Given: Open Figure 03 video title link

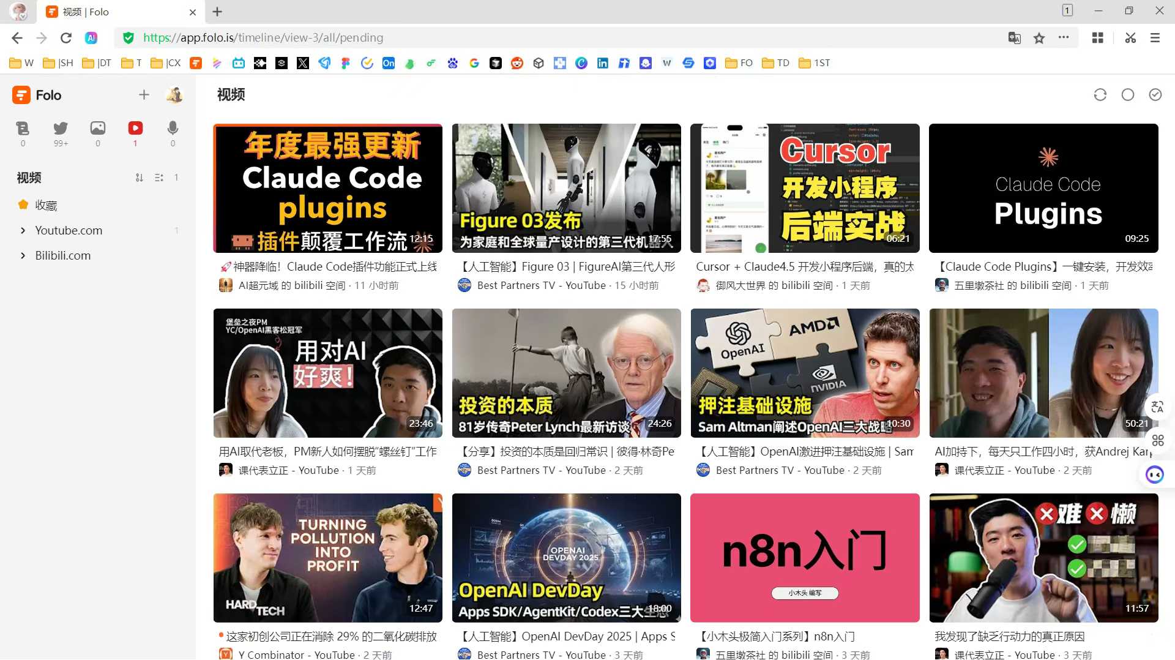Looking at the screenshot, I should point(566,267).
